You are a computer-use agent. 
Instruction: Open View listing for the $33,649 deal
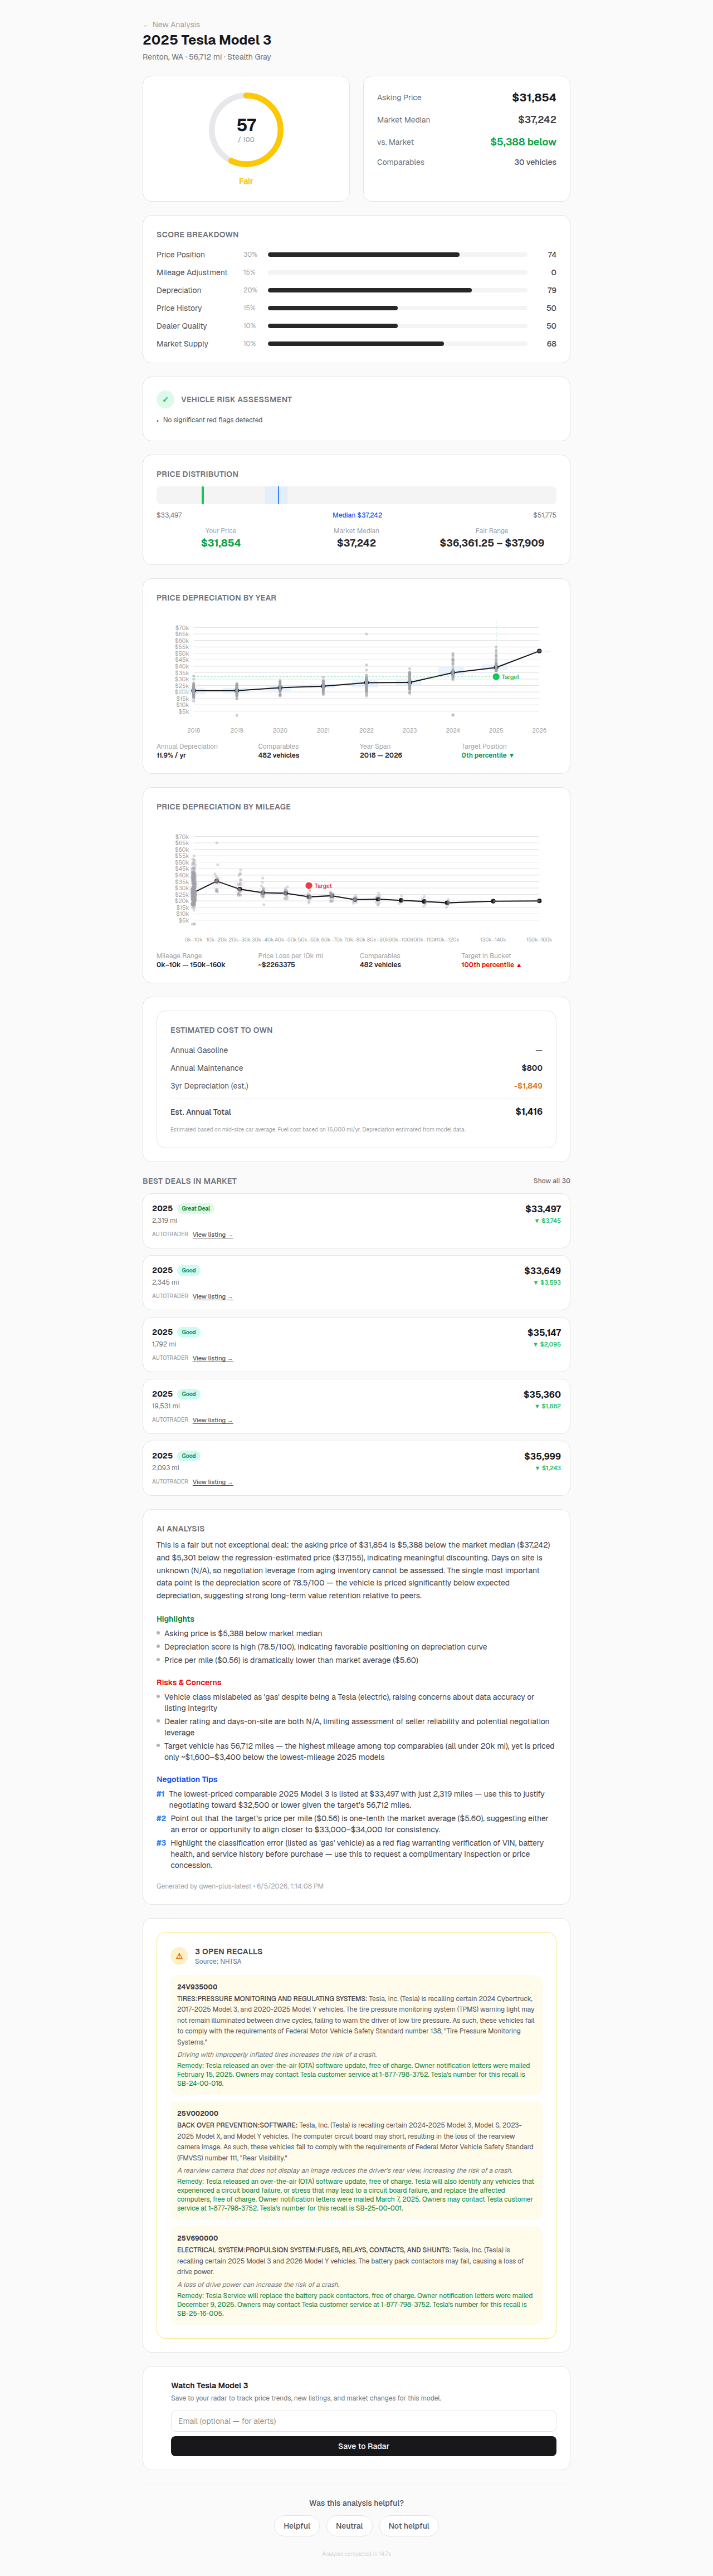[x=212, y=1297]
